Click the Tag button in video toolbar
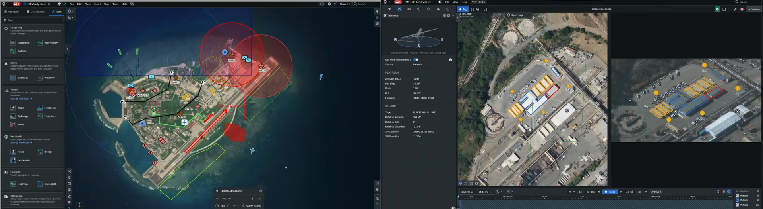Screen dimensions: 763x209 pos(463,9)
